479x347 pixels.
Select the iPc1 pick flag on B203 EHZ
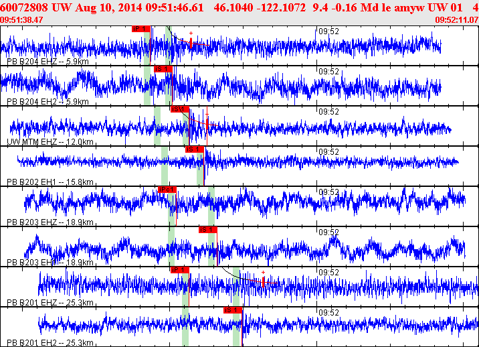click(x=167, y=190)
